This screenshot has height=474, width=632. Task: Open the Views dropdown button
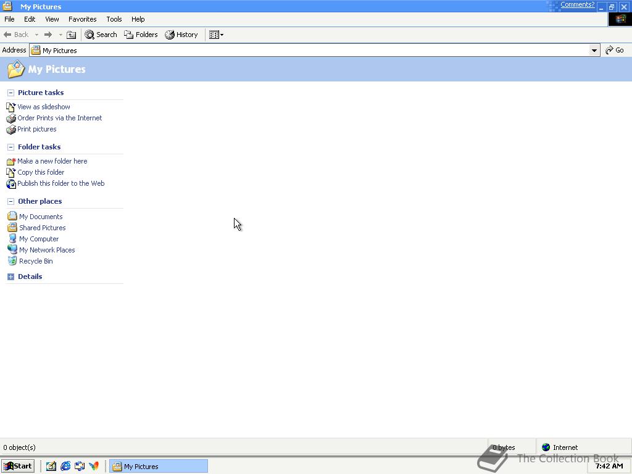216,35
